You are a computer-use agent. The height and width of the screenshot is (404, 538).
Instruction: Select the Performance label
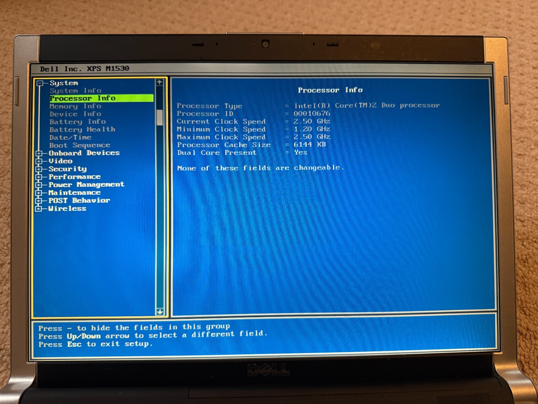75,177
